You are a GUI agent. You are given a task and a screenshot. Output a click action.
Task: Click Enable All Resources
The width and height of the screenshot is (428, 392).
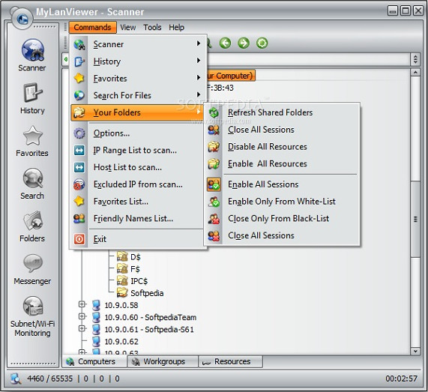282,164
